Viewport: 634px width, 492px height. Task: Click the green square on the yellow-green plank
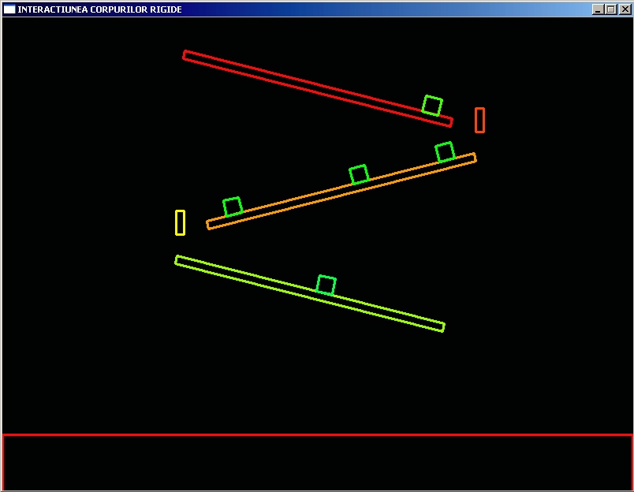pyautogui.click(x=326, y=285)
